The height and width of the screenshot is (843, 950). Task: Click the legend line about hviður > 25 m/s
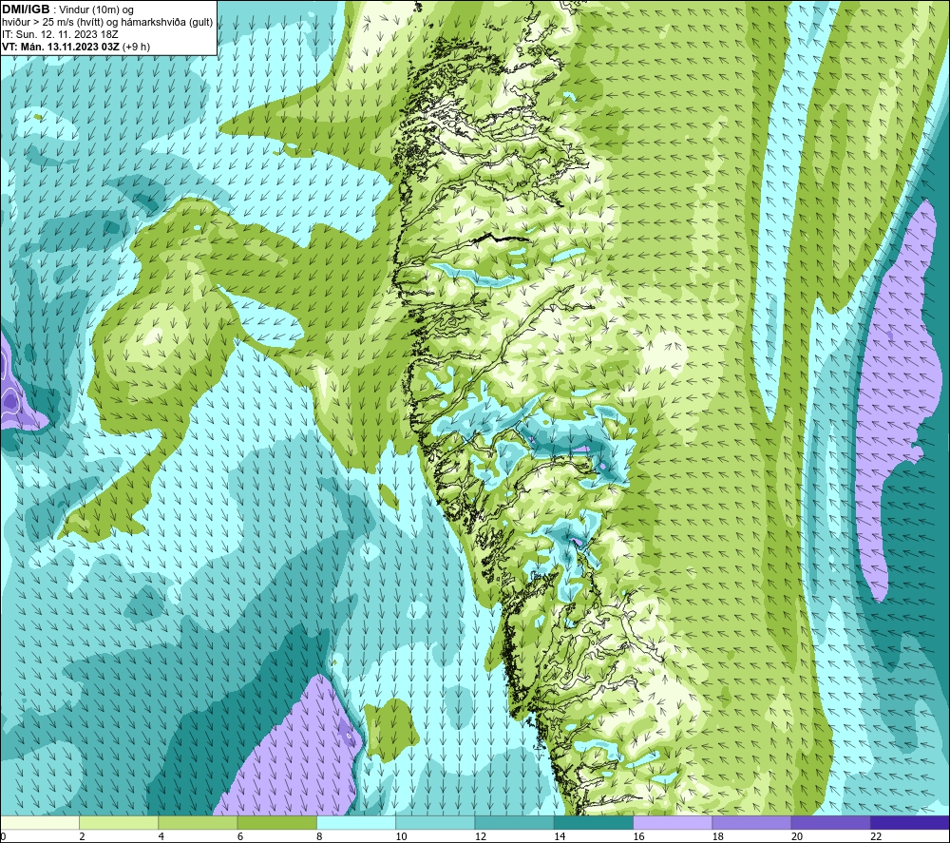pos(107,23)
